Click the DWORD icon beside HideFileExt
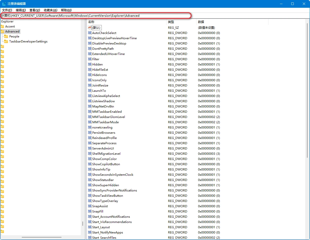This screenshot has height=240, width=310. pyautogui.click(x=90, y=69)
